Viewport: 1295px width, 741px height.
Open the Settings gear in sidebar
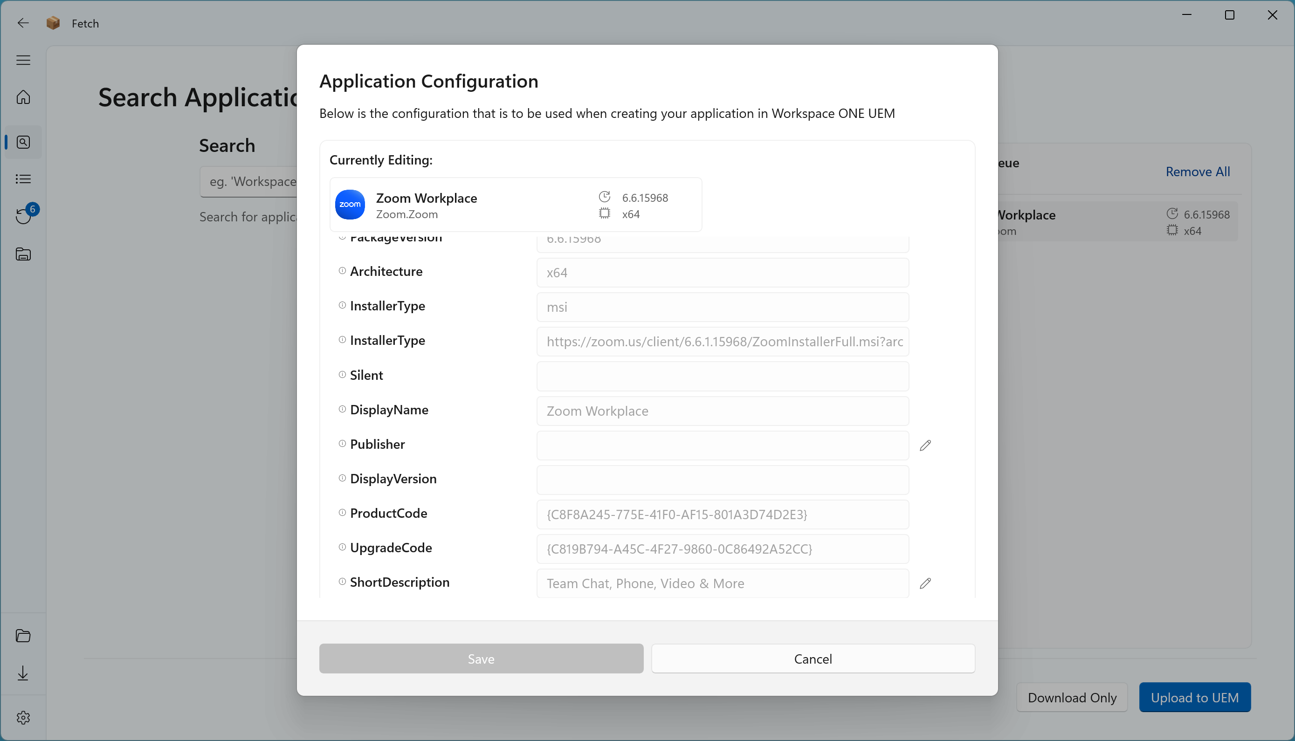(x=23, y=718)
